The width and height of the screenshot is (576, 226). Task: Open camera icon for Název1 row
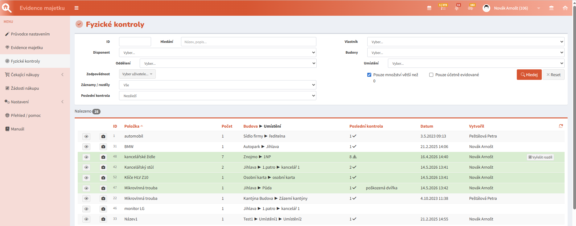[103, 219]
